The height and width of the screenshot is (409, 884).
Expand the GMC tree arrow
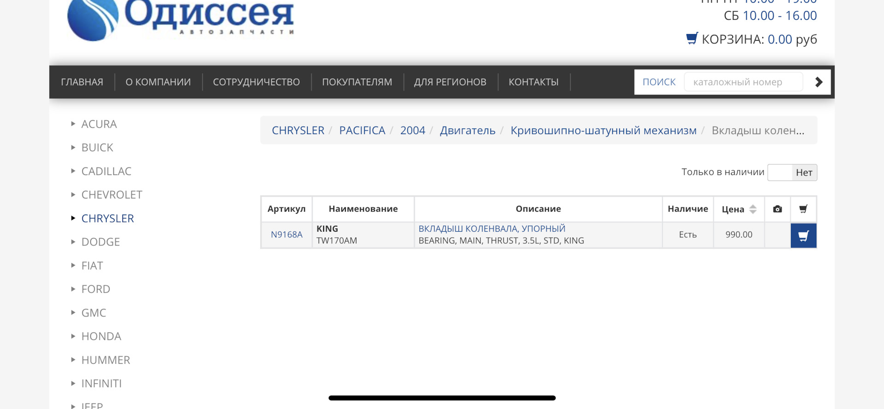(73, 312)
